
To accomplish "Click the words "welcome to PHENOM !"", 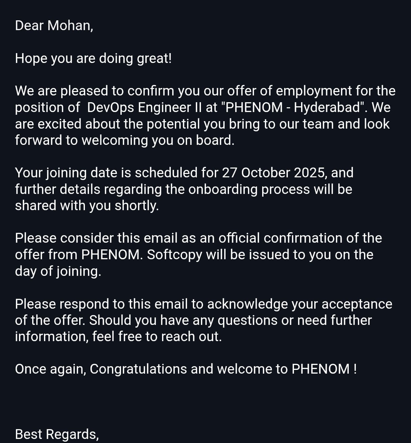I will (287, 369).
